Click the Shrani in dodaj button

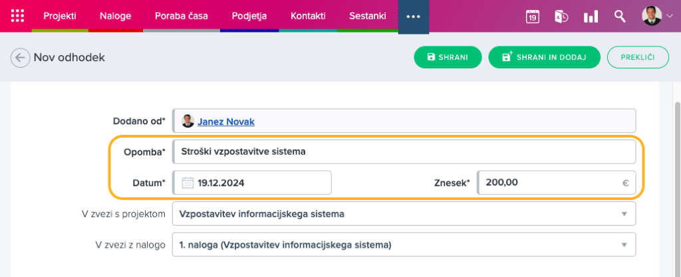[x=544, y=58]
